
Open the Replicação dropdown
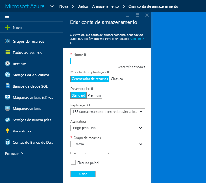[x=107, y=112]
